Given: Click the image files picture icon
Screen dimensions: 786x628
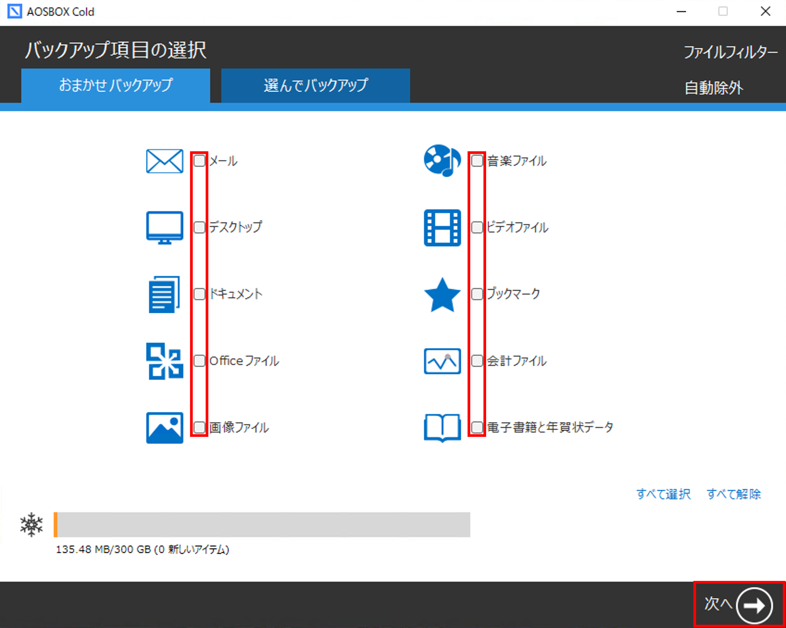Looking at the screenshot, I should (x=164, y=427).
